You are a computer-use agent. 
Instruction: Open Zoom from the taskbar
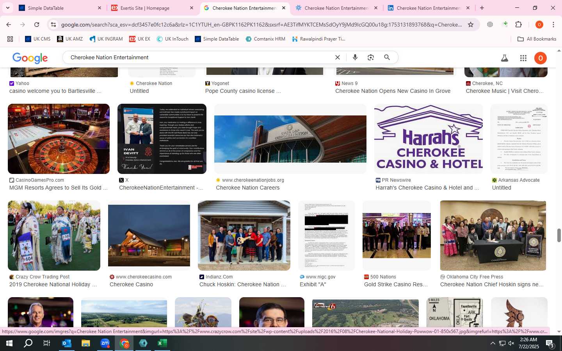(x=105, y=343)
